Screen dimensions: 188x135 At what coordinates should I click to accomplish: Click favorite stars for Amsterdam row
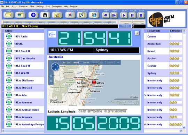[x=174, y=44]
